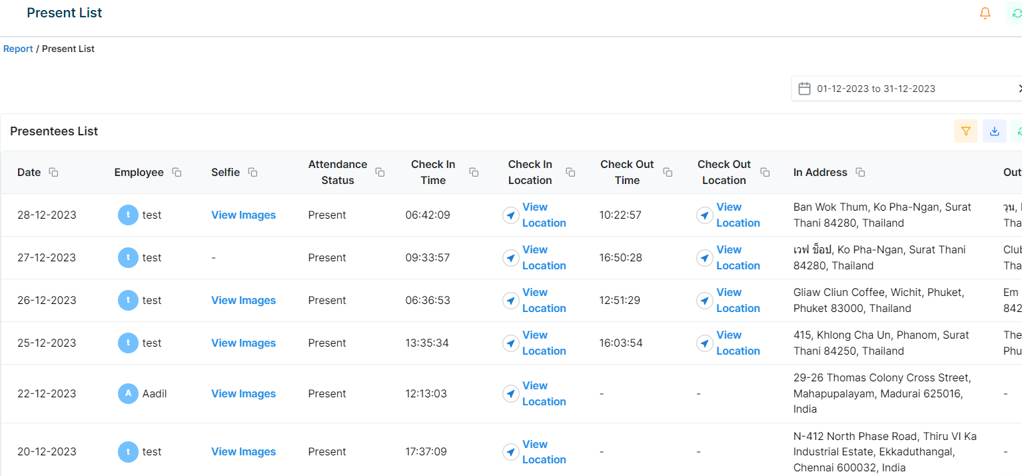
Task: Click the blue download icon button
Action: coord(994,131)
